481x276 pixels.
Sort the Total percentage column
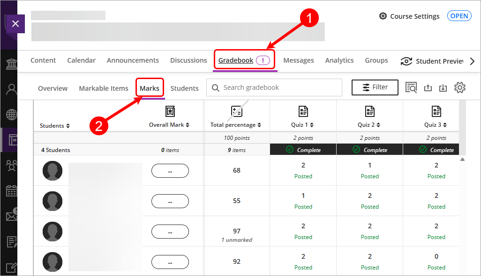(236, 125)
